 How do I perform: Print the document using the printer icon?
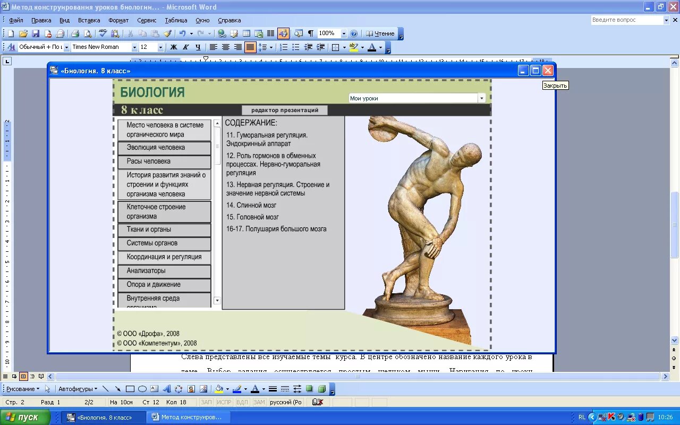coord(75,33)
